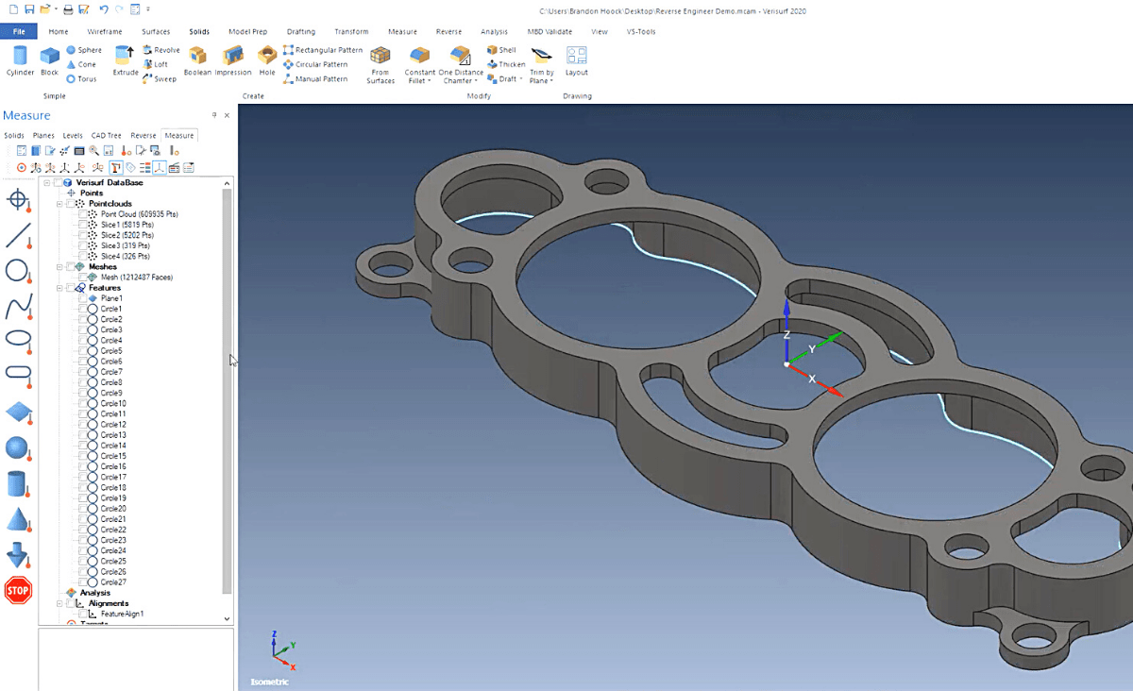Choose the Loft tool
The image size is (1133, 691).
click(155, 64)
